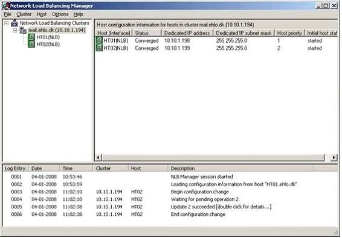This screenshot has height=238, width=342.
Task: Click the HT02(NLB) host icon in tree
Action: point(31,44)
